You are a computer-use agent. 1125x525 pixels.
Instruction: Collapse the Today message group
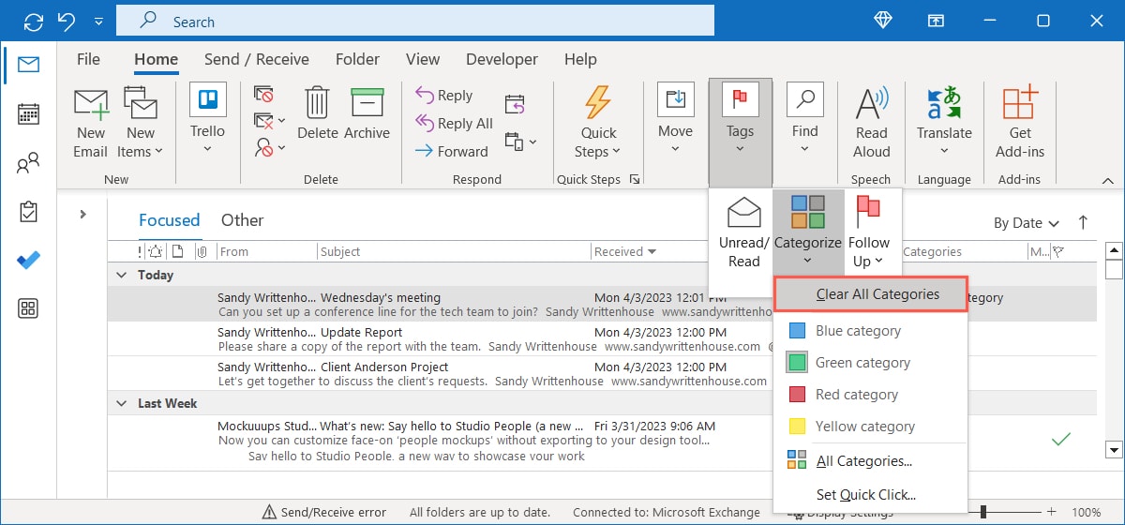click(120, 275)
